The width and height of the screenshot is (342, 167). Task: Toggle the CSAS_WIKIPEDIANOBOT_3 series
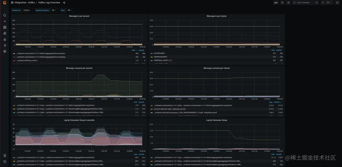[185, 113]
